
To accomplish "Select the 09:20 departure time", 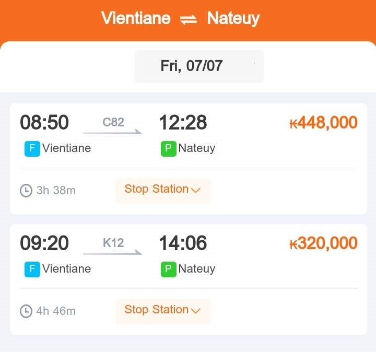I will pyautogui.click(x=44, y=243).
